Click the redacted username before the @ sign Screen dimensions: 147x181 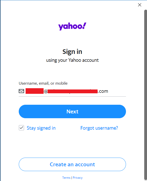point(34,91)
